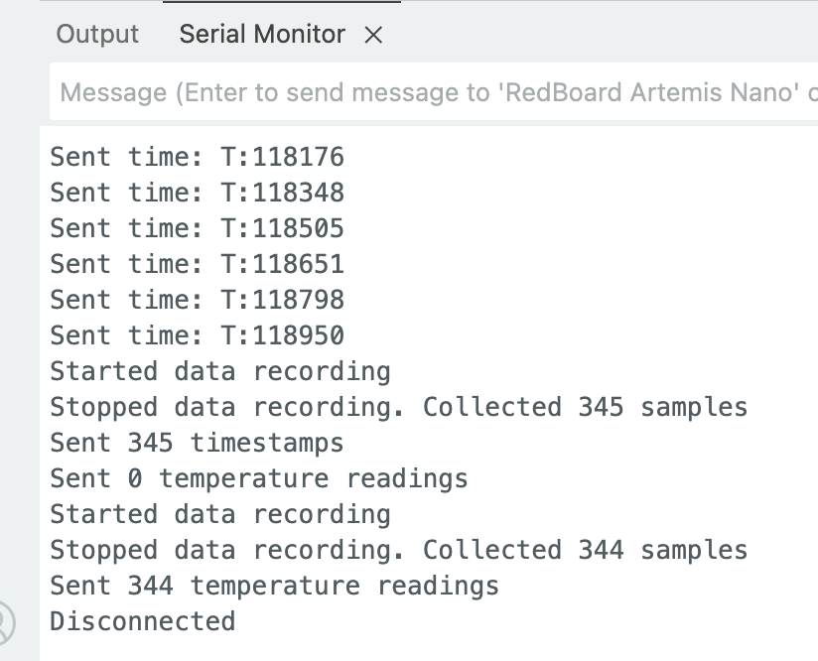
Task: Click the 'Sent 344 temperature readings' line
Action: [274, 586]
